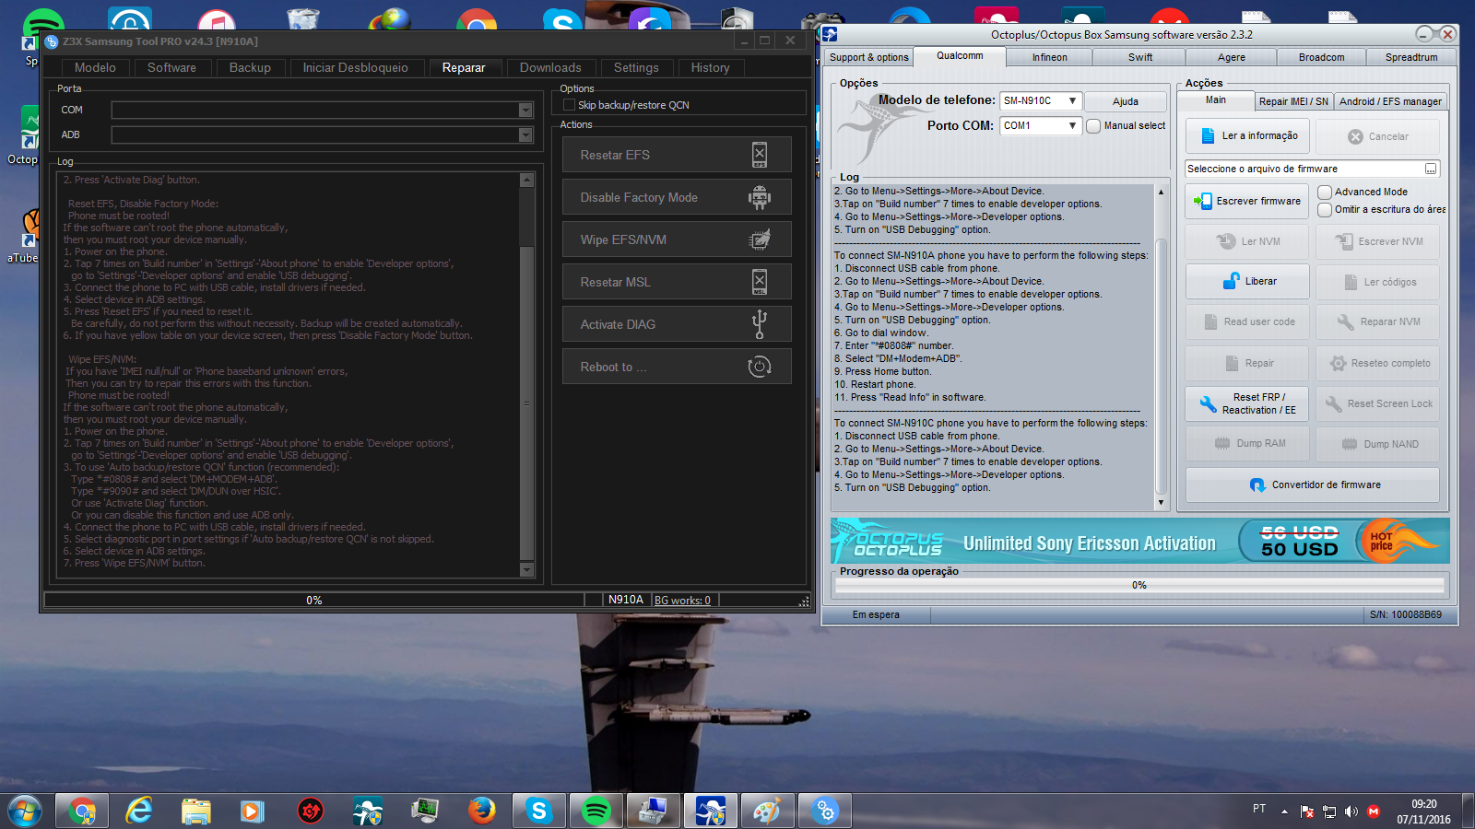
Task: Click the Dump NAND chip icon
Action: pos(1350,444)
